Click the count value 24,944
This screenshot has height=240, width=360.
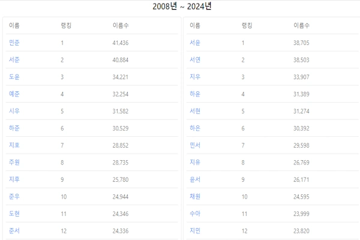121,197
